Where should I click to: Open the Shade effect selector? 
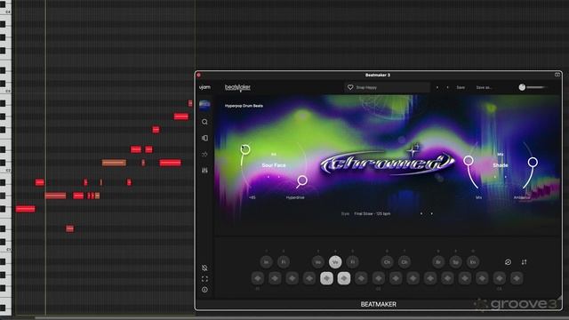pyautogui.click(x=500, y=165)
